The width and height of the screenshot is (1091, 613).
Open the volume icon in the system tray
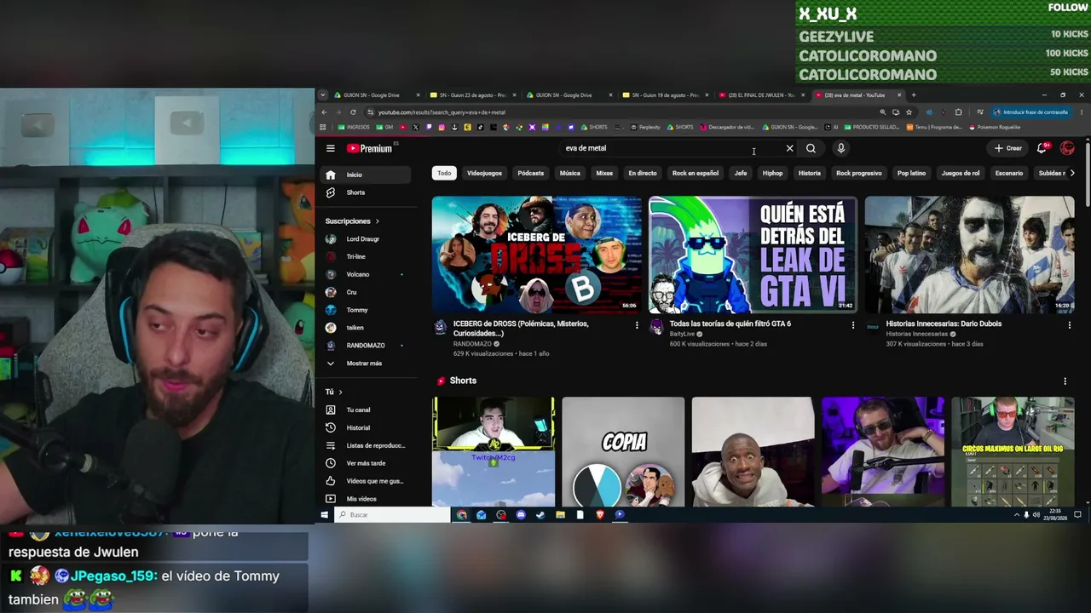1036,515
